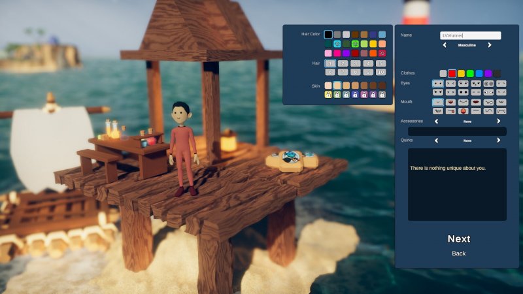Image resolution: width=523 pixels, height=294 pixels.
Task: Select the open red mouth icon
Action: tap(463, 111)
